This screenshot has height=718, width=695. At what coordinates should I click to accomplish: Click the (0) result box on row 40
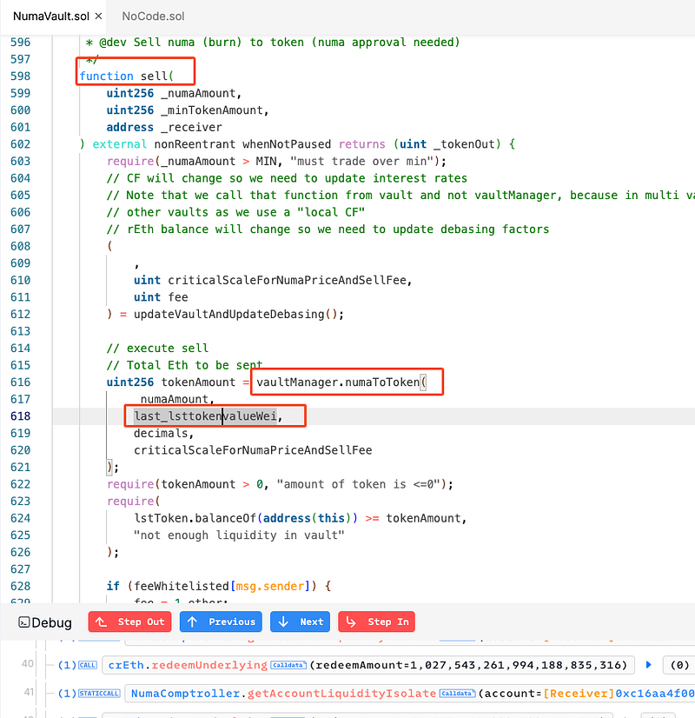click(x=676, y=665)
